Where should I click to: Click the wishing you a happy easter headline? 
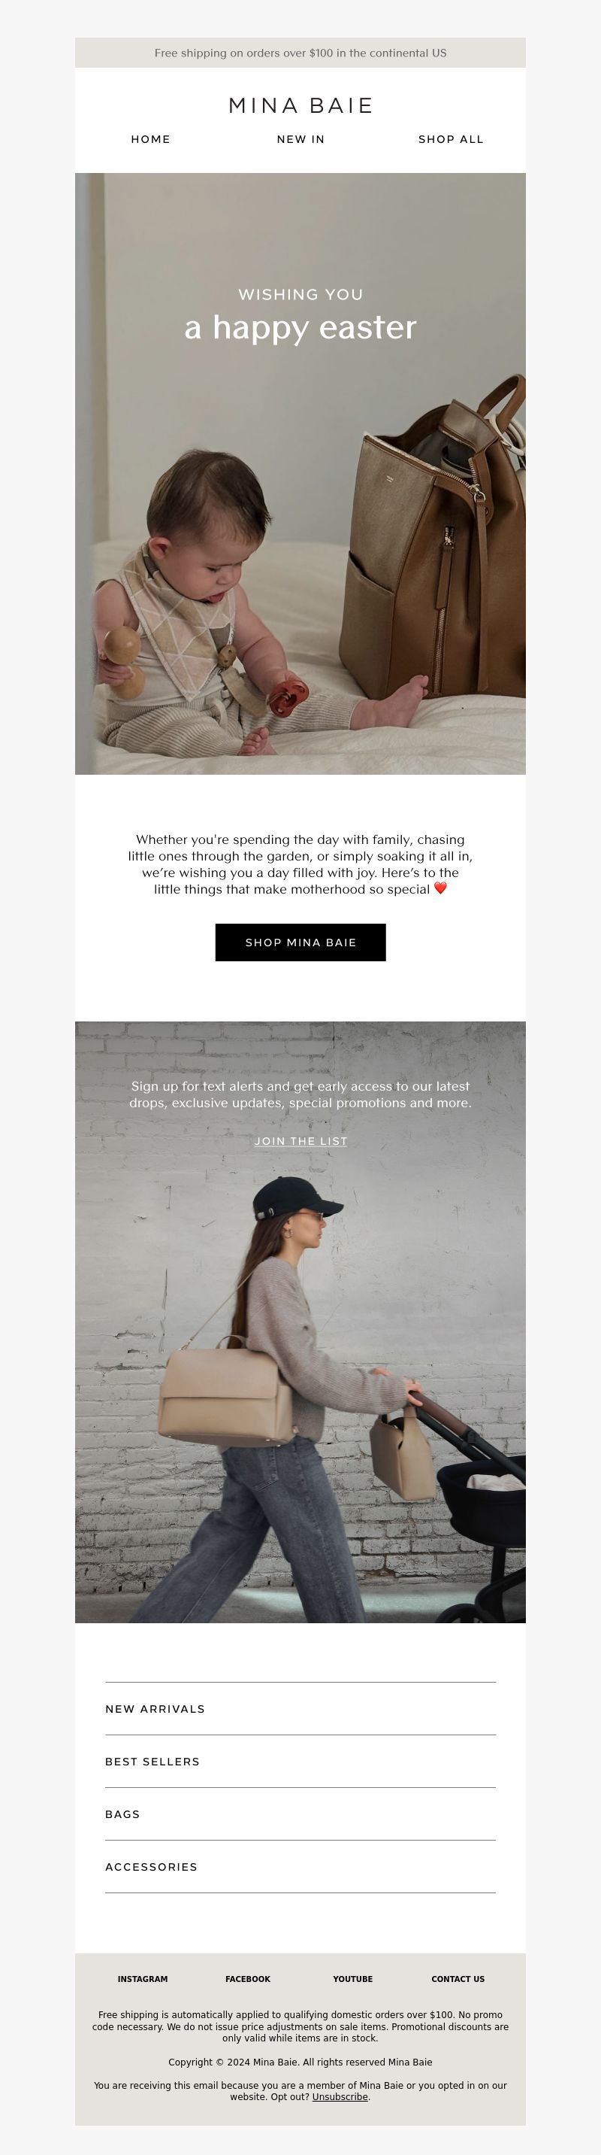[x=300, y=316]
